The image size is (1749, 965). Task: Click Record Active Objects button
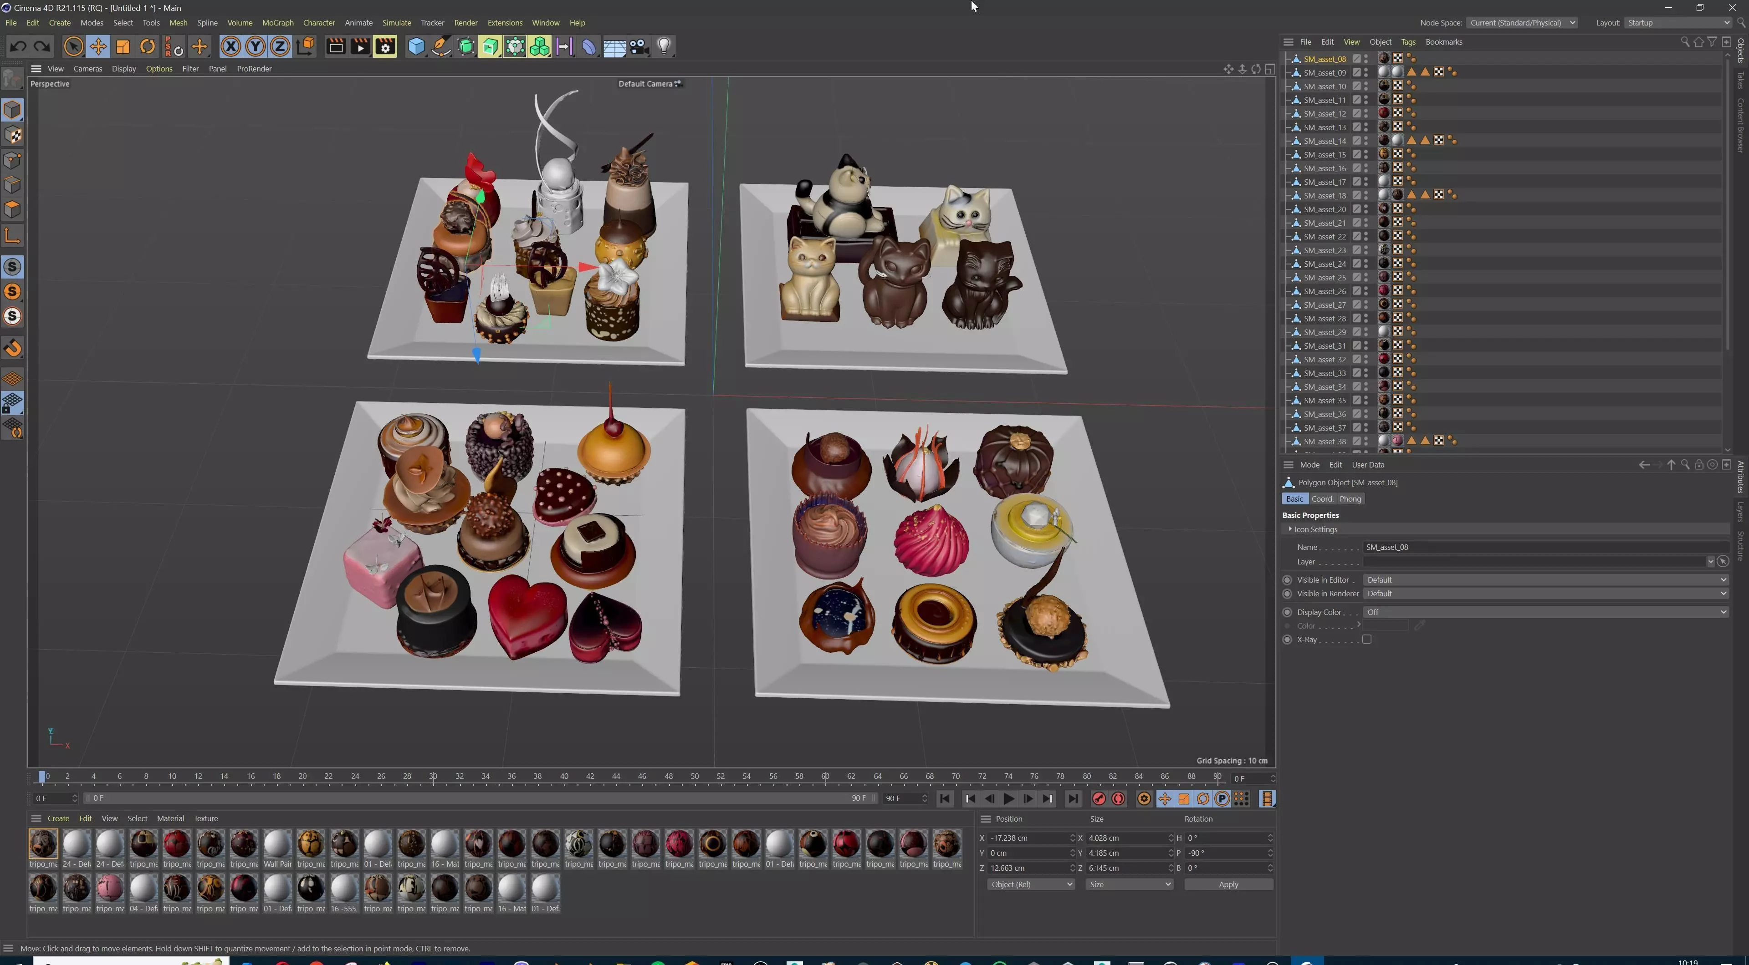(1099, 799)
